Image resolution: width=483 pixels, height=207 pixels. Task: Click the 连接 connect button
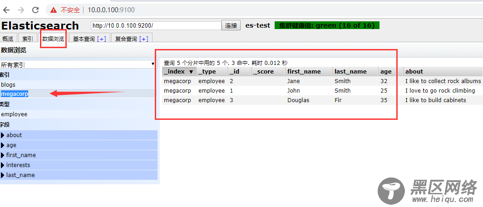[x=231, y=25]
